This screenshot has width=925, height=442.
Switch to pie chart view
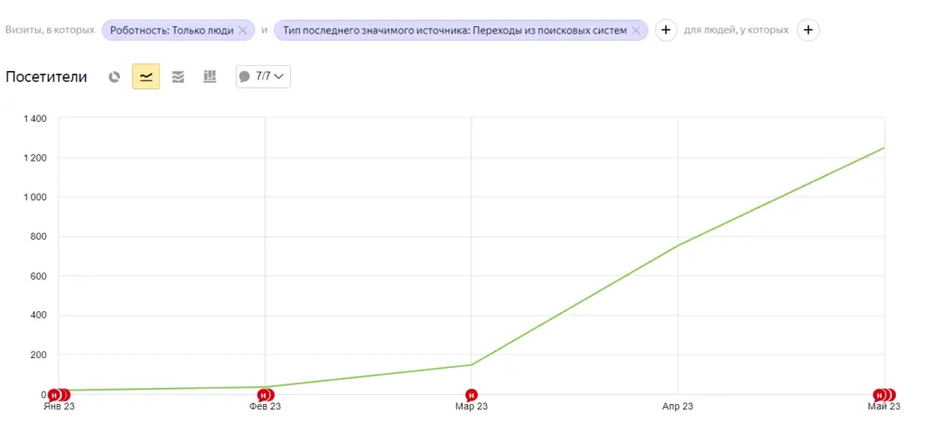[x=115, y=77]
